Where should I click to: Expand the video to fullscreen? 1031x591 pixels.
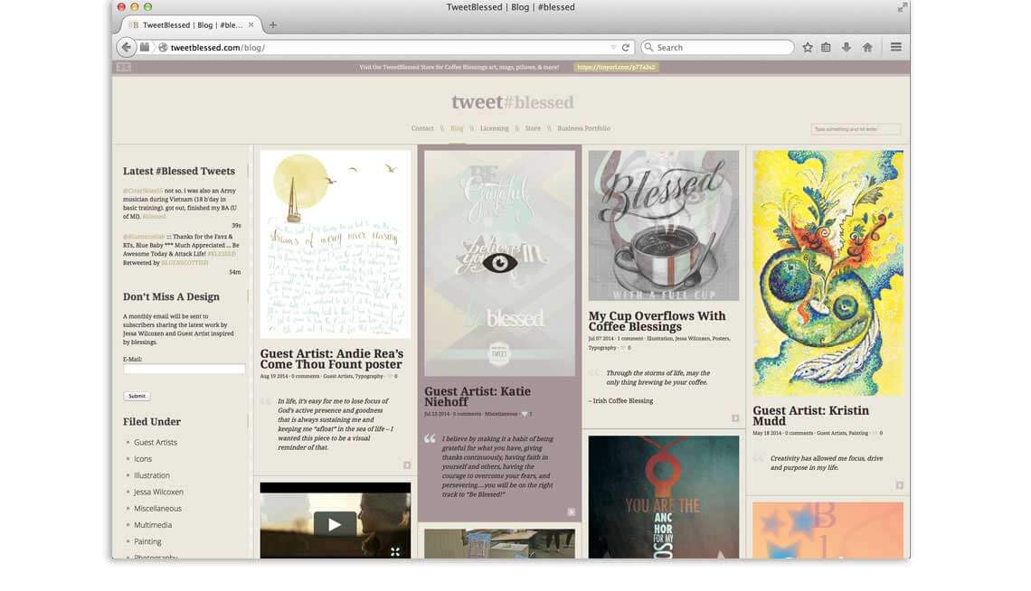394,551
